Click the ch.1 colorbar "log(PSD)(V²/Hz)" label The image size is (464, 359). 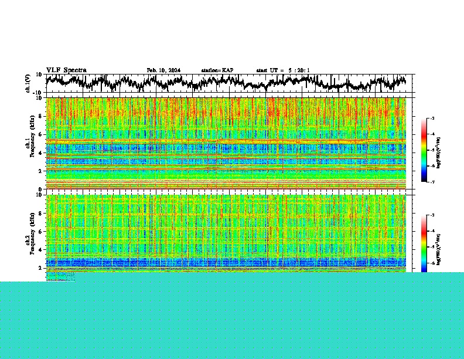439,153
